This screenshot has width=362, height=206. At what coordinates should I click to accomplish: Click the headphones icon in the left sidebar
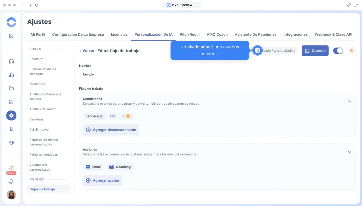(11, 61)
